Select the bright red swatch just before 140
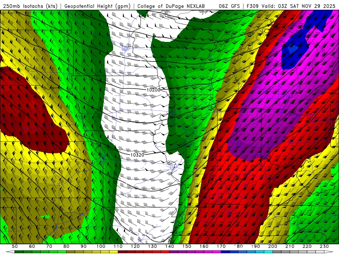 (x=165, y=251)
